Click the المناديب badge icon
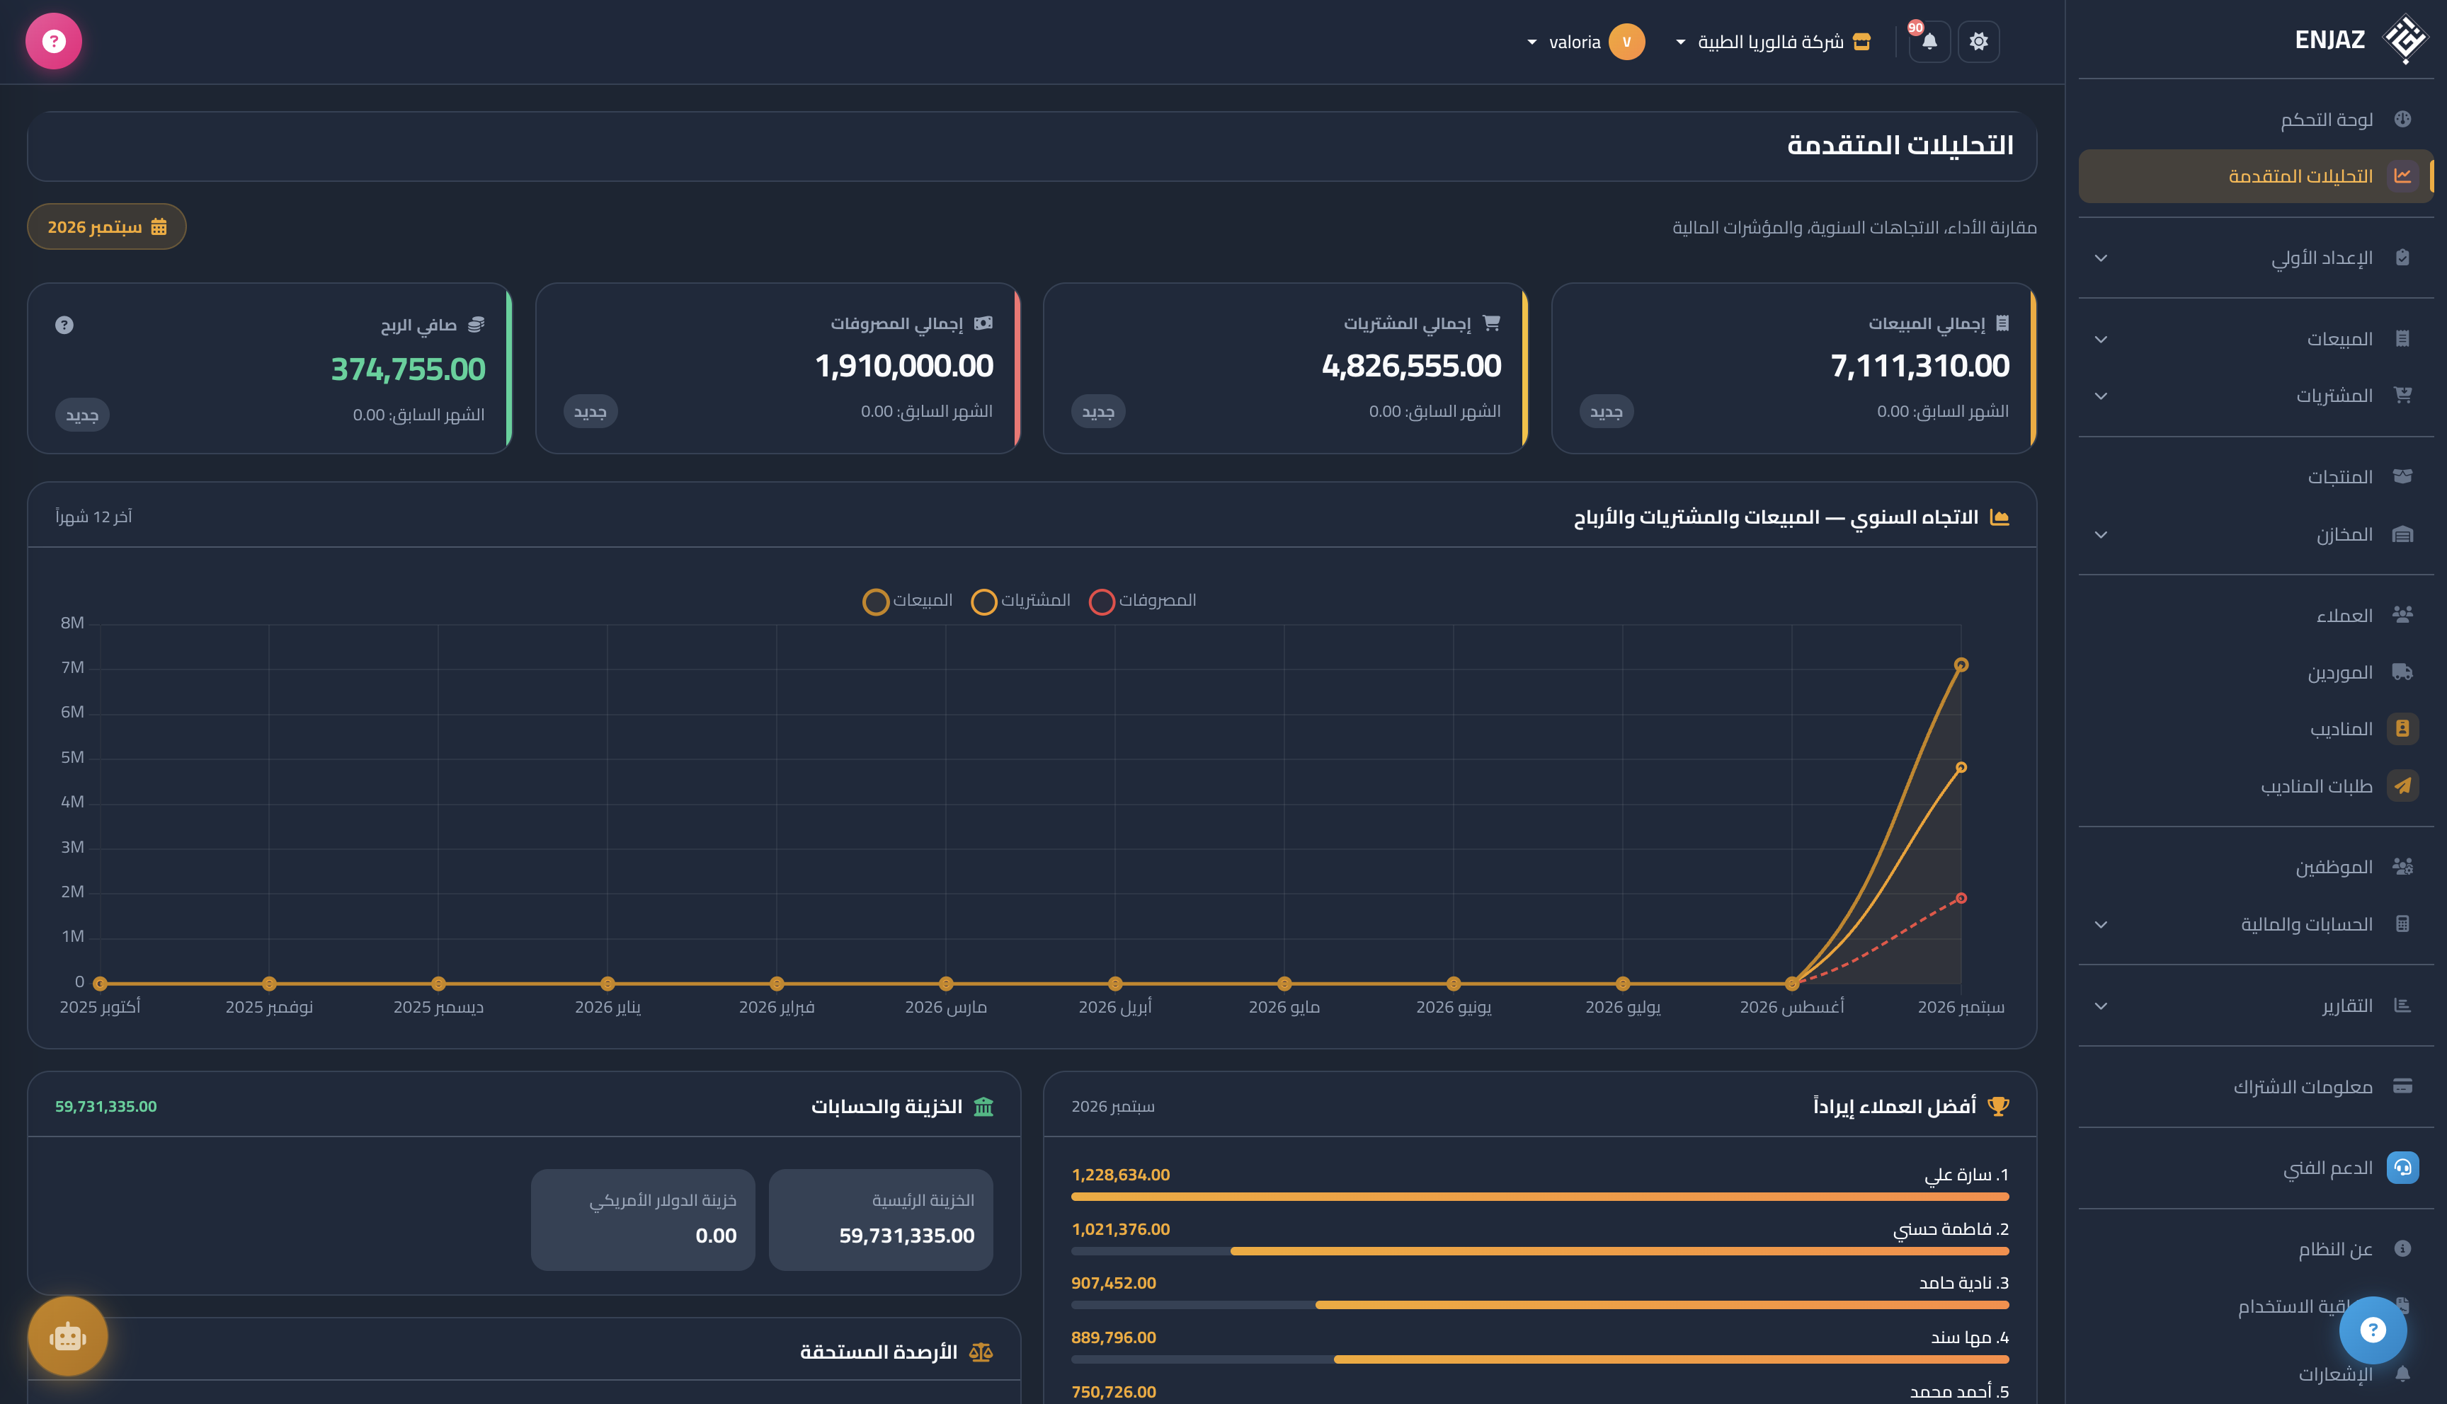Screen dimensions: 2447x1404 pyautogui.click(x=2402, y=728)
